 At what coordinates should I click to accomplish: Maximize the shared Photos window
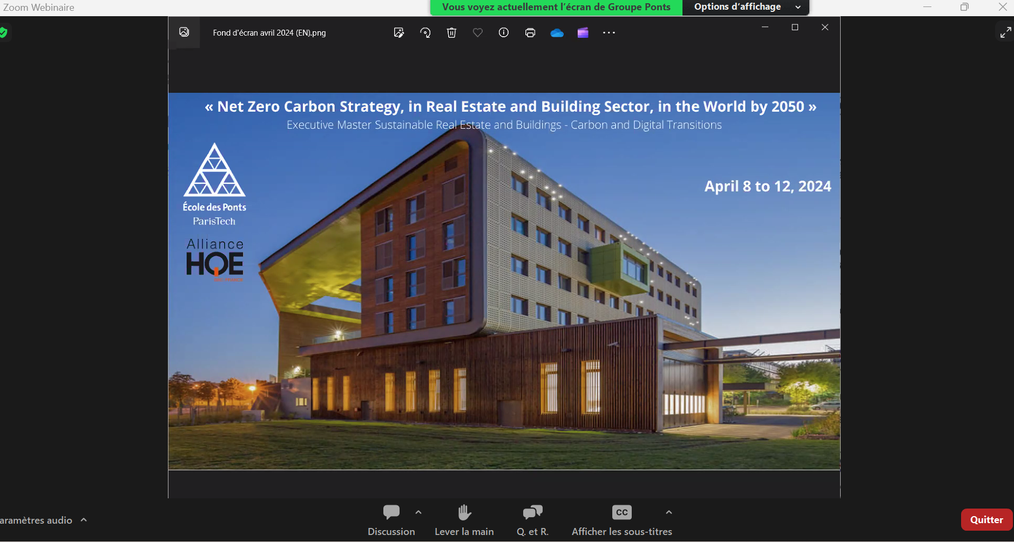795,27
